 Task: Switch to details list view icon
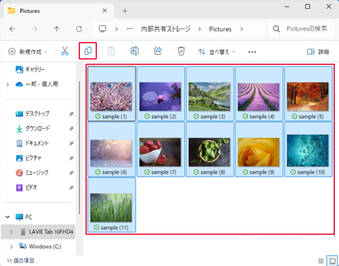click(x=321, y=261)
